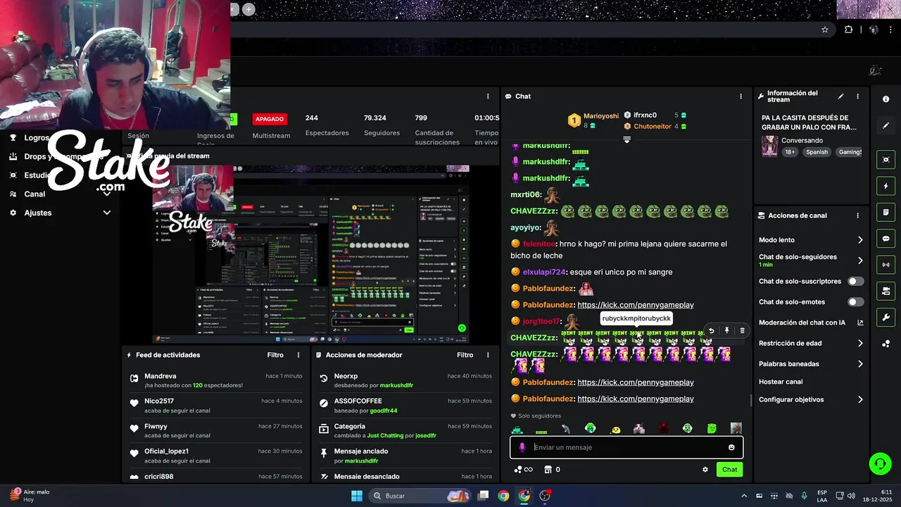Click the channel points infinity icon
Viewport: 901px width, 507px height.
(523, 470)
